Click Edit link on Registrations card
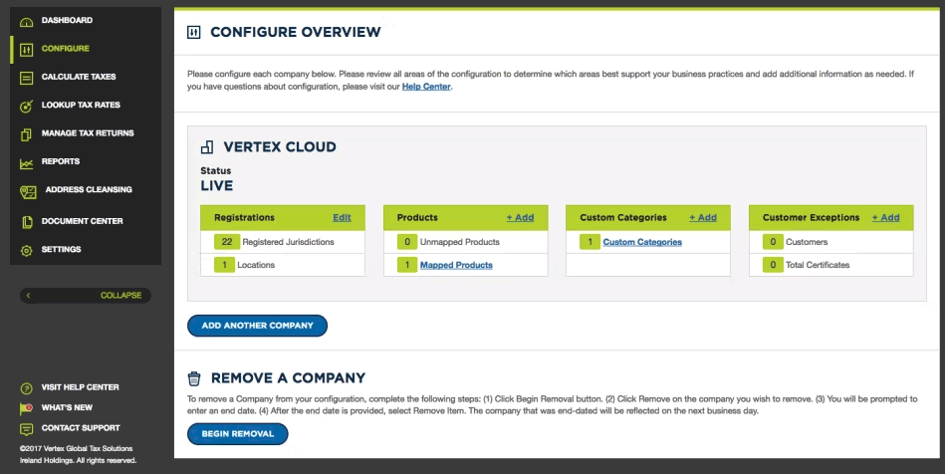Screen dimensions: 945x474 [342, 218]
